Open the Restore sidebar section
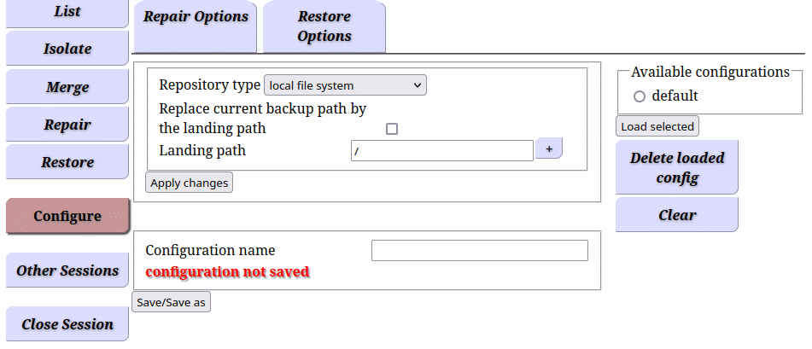812x349 pixels. point(67,162)
